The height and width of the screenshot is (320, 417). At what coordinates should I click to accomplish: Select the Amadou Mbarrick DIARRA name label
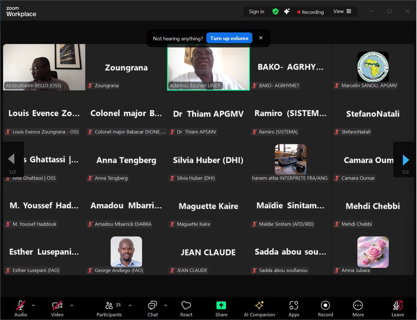pos(123,224)
